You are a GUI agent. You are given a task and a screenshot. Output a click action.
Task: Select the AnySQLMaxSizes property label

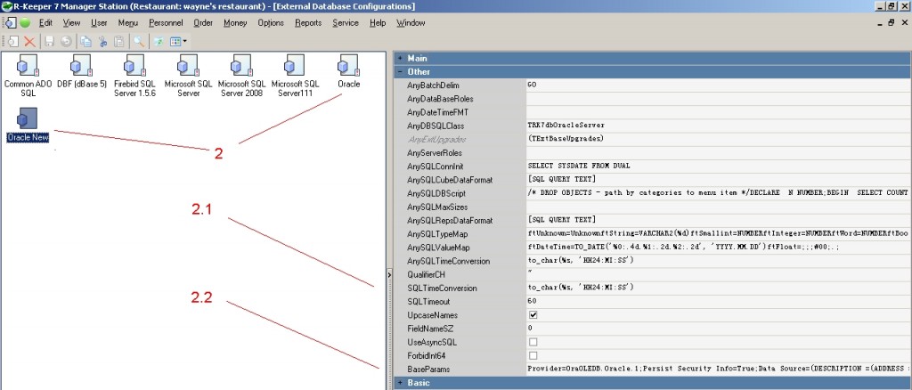click(437, 207)
